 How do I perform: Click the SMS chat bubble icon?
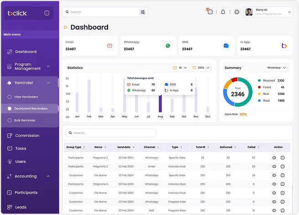point(226,46)
